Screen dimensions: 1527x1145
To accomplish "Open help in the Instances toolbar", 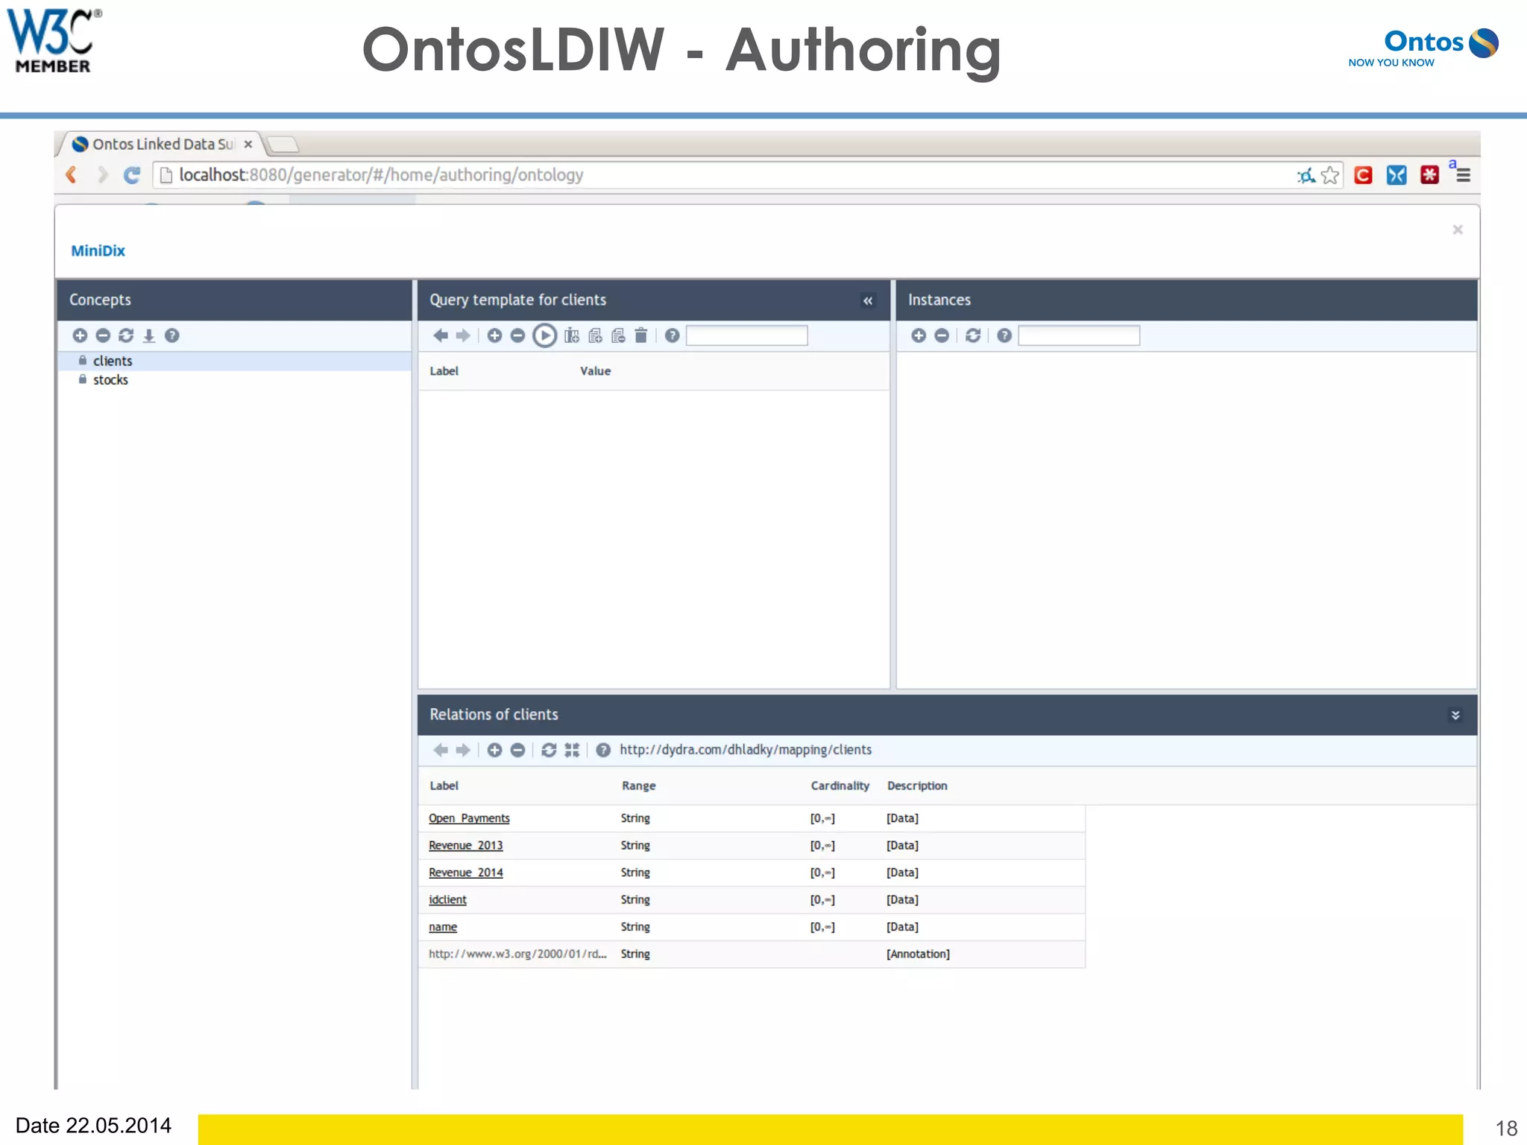I will [x=1004, y=335].
